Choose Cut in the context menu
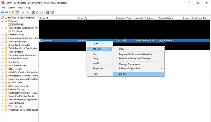 (x=100, y=54)
